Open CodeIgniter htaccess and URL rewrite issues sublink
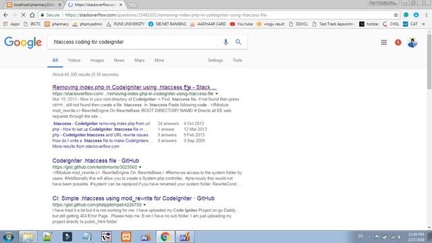 click(x=101, y=135)
